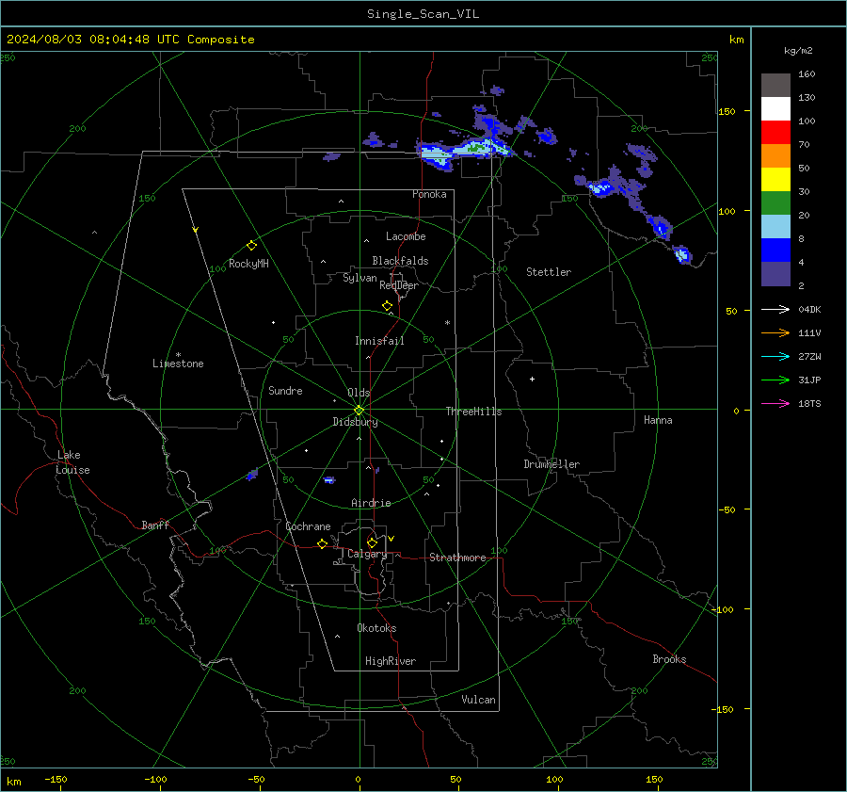This screenshot has height=792, width=847.
Task: Click the Airdrie city label
Action: click(x=371, y=503)
